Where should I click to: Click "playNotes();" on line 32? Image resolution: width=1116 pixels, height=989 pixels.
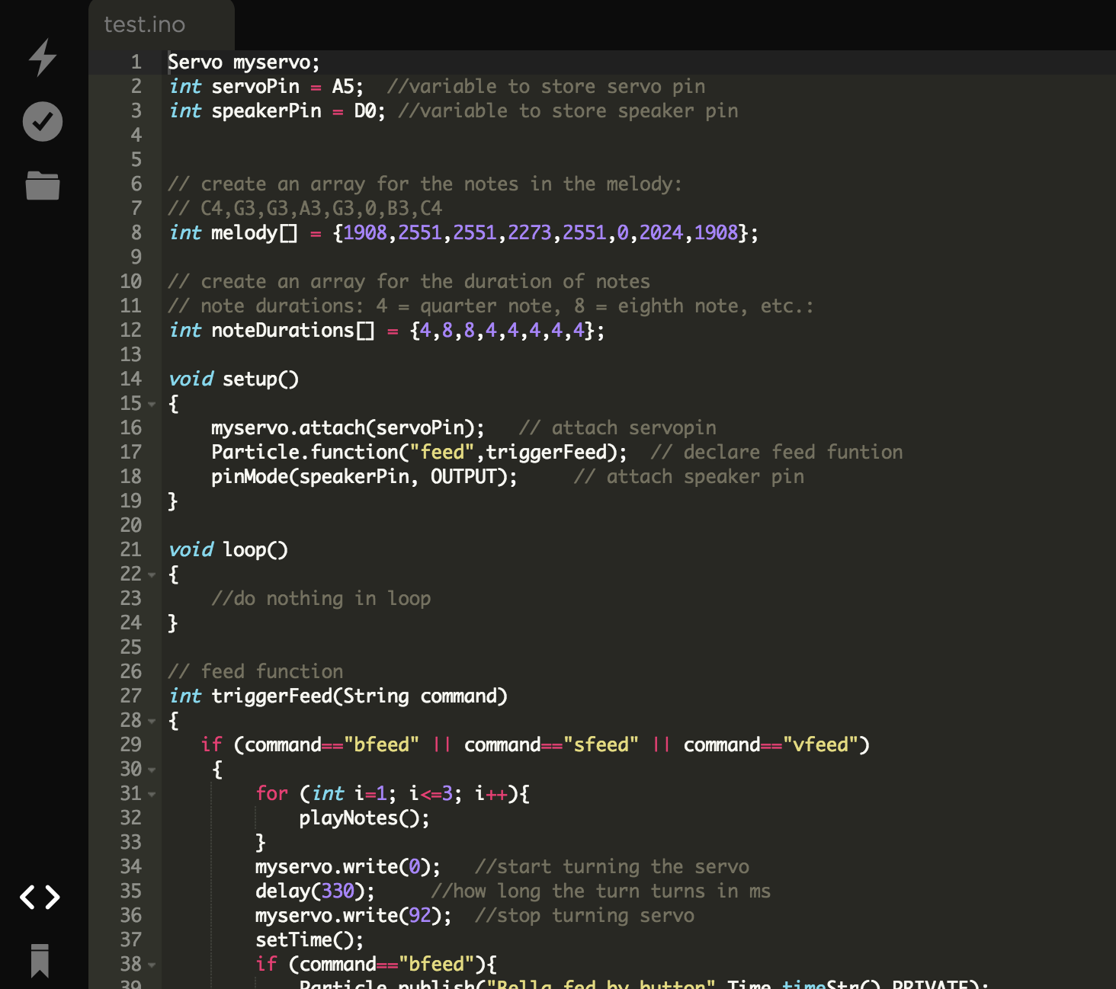coord(364,818)
